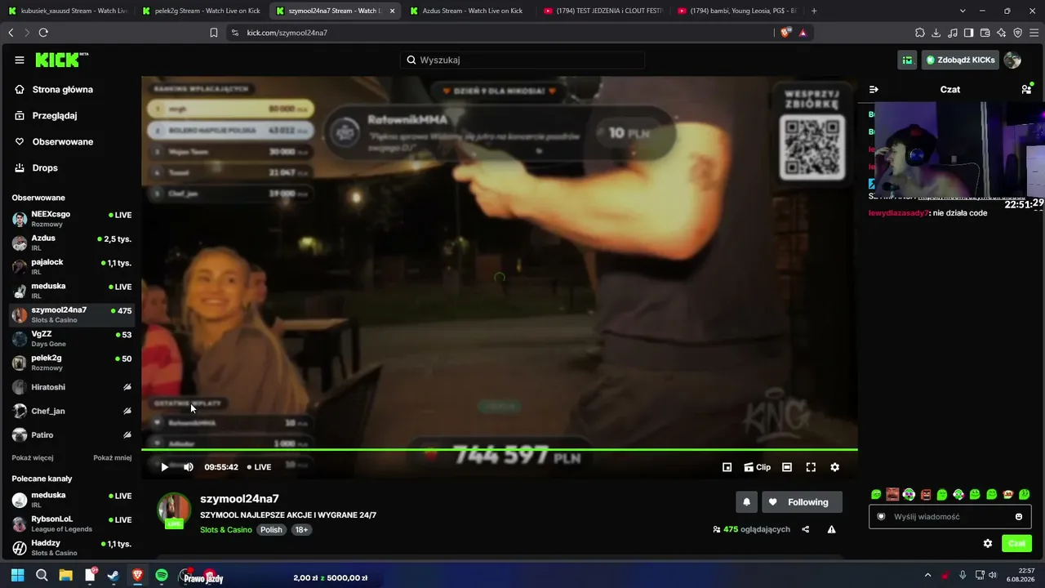
Task: Click Brave Shields icon in address bar
Action: (786, 33)
